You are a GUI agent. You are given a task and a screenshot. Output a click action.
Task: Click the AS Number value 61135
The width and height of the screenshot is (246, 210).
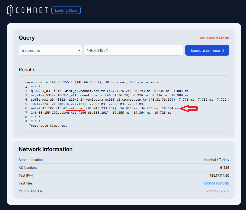coord(224,168)
